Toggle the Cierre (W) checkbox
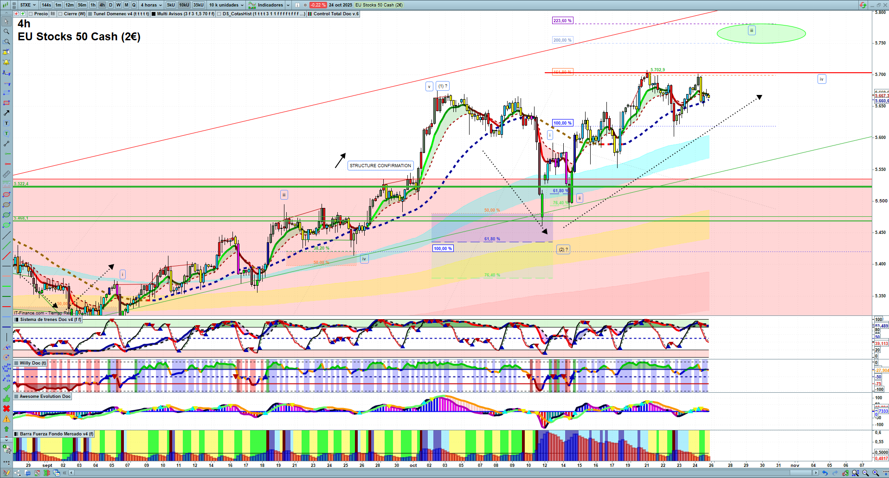 [x=60, y=14]
